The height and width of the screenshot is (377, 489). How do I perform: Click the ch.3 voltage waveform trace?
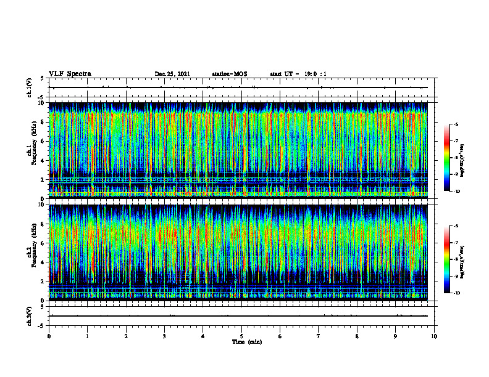238,316
